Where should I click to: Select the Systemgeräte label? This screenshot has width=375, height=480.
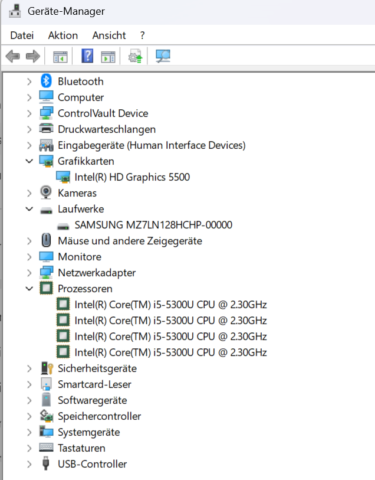tap(88, 432)
